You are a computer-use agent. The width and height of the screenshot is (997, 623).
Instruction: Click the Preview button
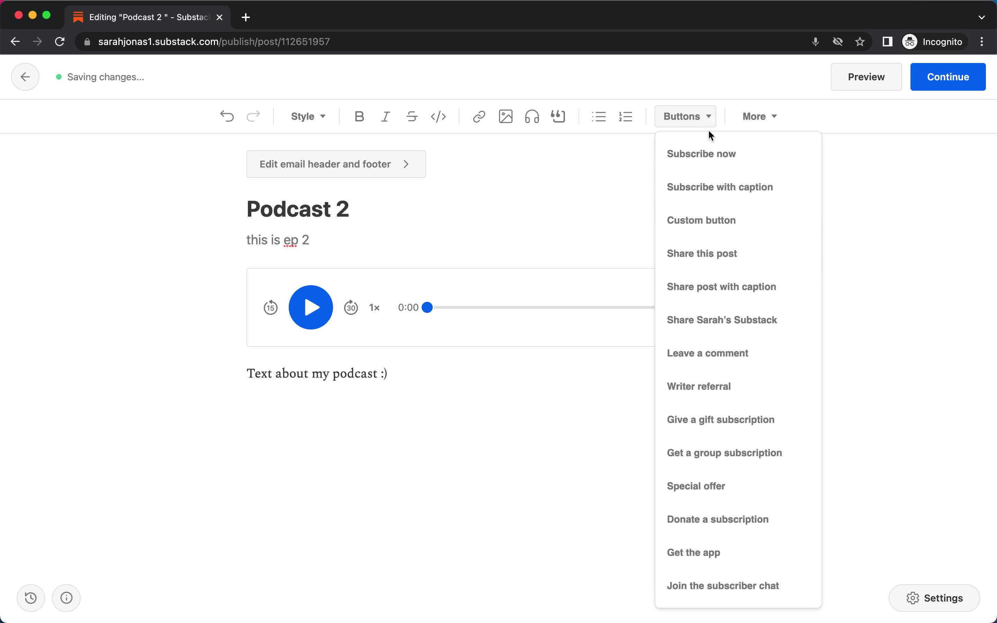(x=866, y=77)
